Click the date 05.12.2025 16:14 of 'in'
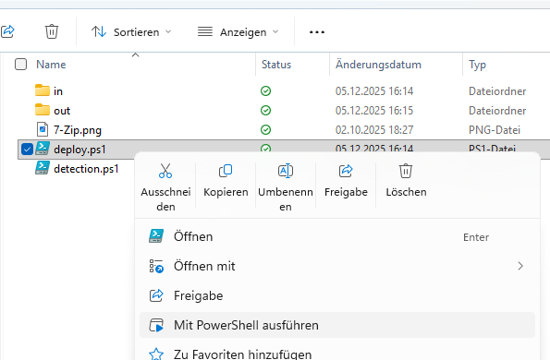The width and height of the screenshot is (550, 360). (374, 91)
